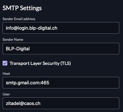Image resolution: width=123 pixels, height=112 pixels.
Task: Select the Host input field
Action: [x=61, y=83]
